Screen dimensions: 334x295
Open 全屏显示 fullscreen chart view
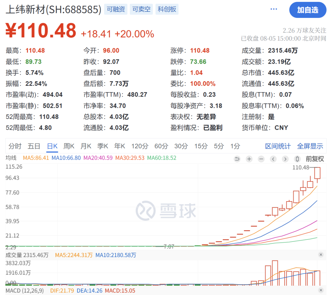pyautogui.click(x=310, y=146)
